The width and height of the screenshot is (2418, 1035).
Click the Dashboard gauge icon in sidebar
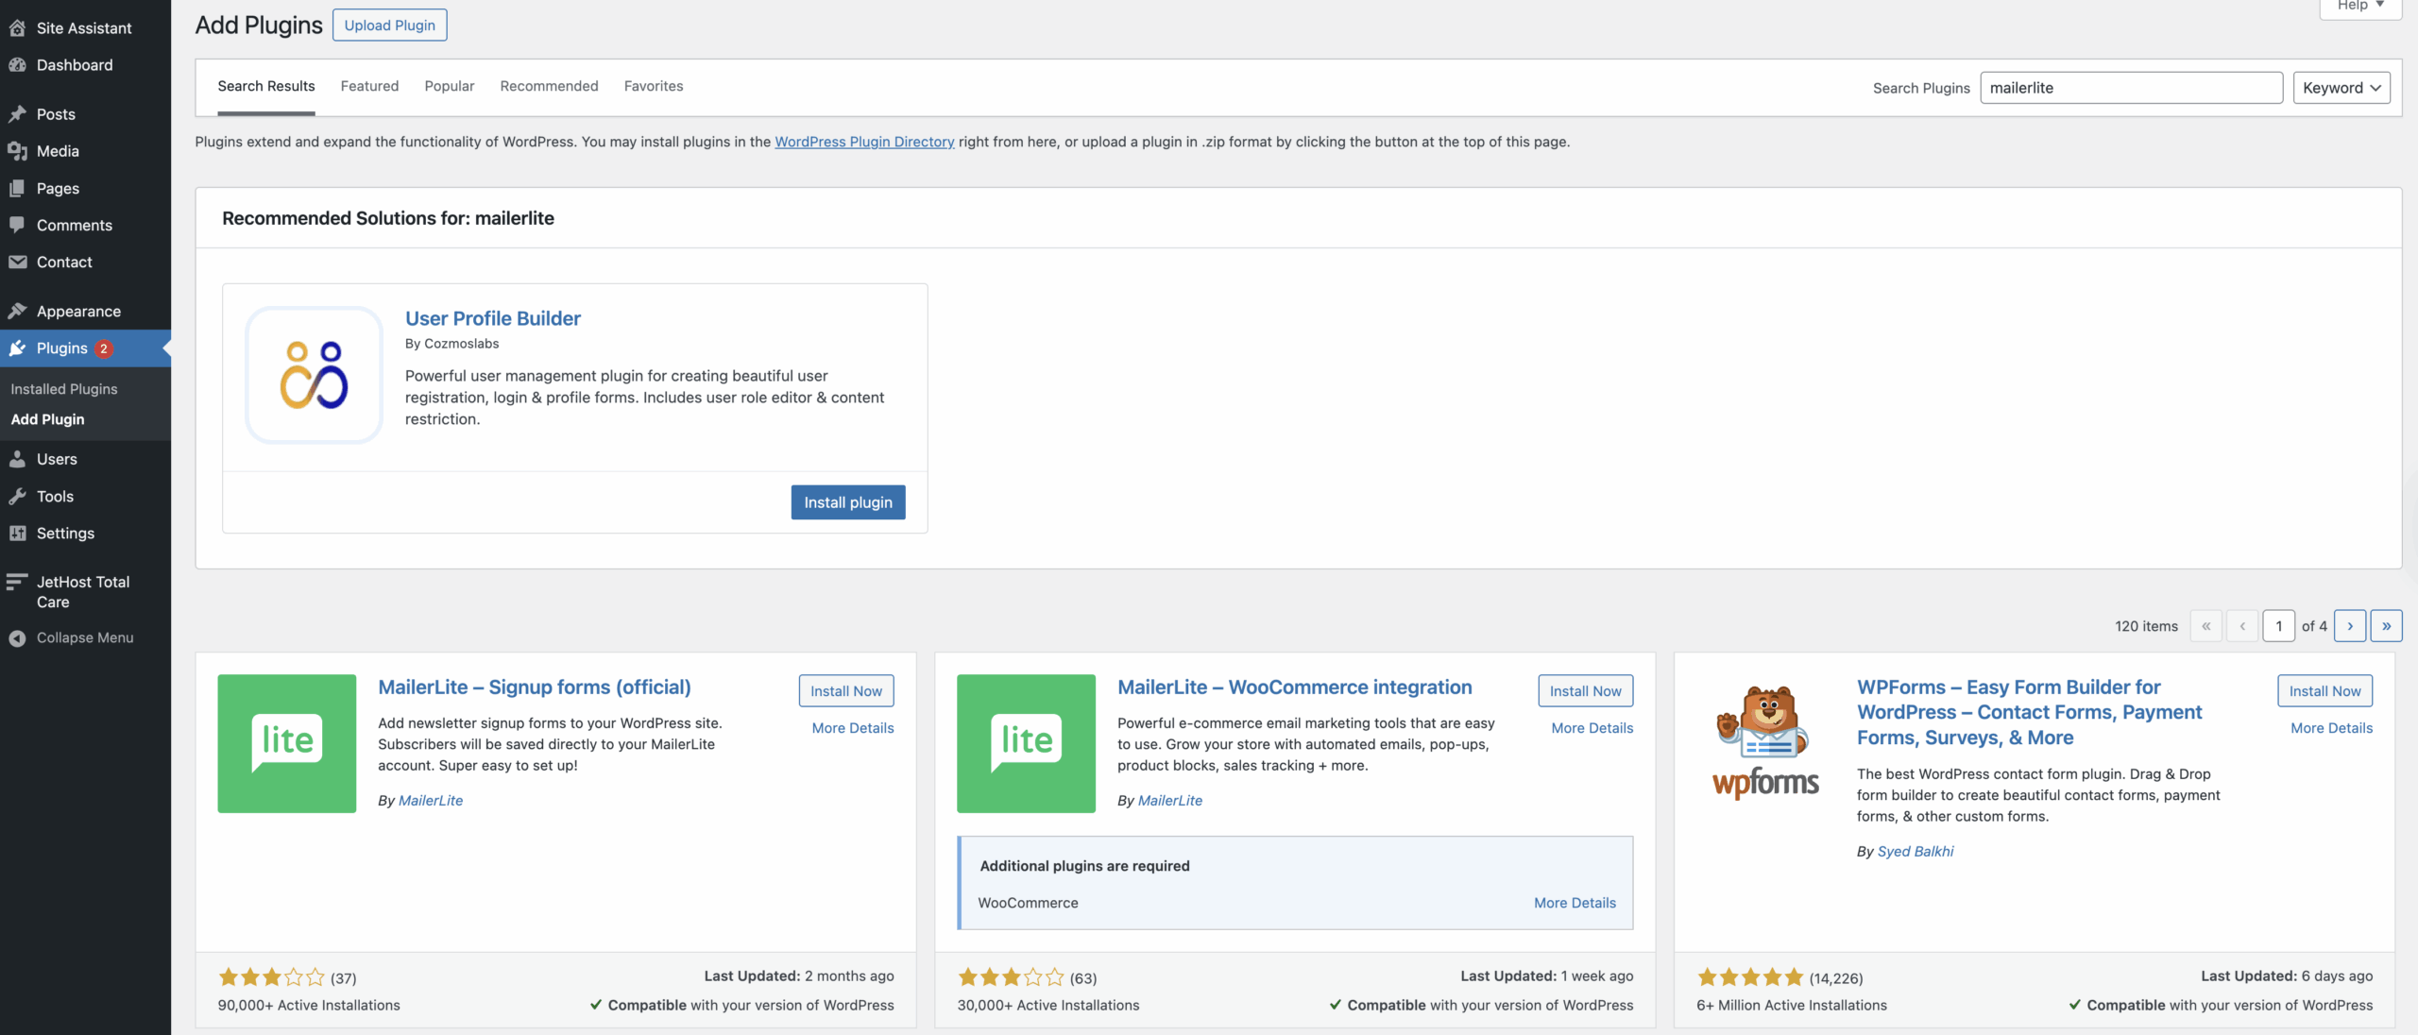[x=17, y=65]
